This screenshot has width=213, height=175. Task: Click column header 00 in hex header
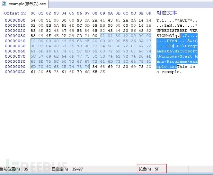(x=33, y=13)
